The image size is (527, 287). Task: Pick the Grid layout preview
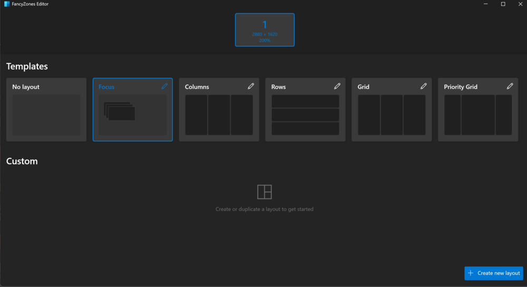[x=392, y=114]
